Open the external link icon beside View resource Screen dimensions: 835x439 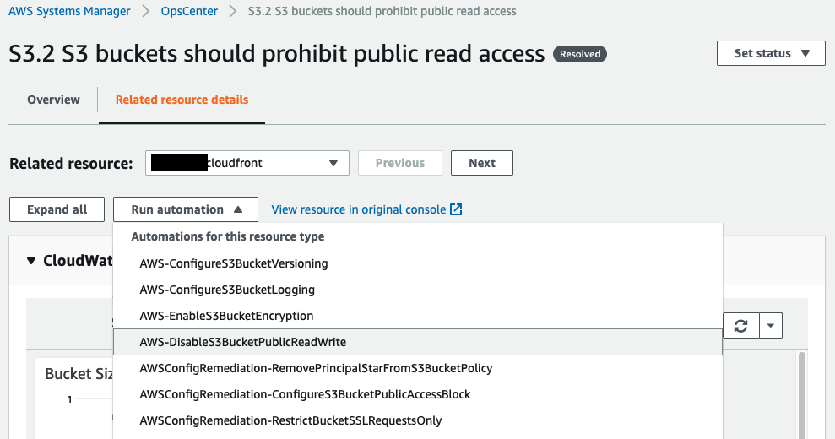pos(456,209)
